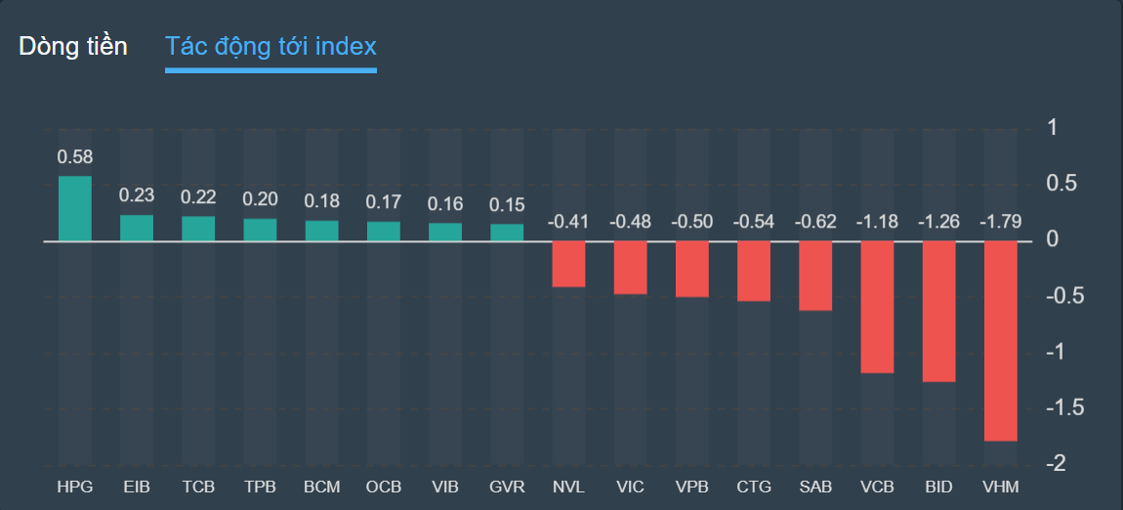Click the VHM ticker label
The width and height of the screenshot is (1123, 510).
[x=1001, y=486]
